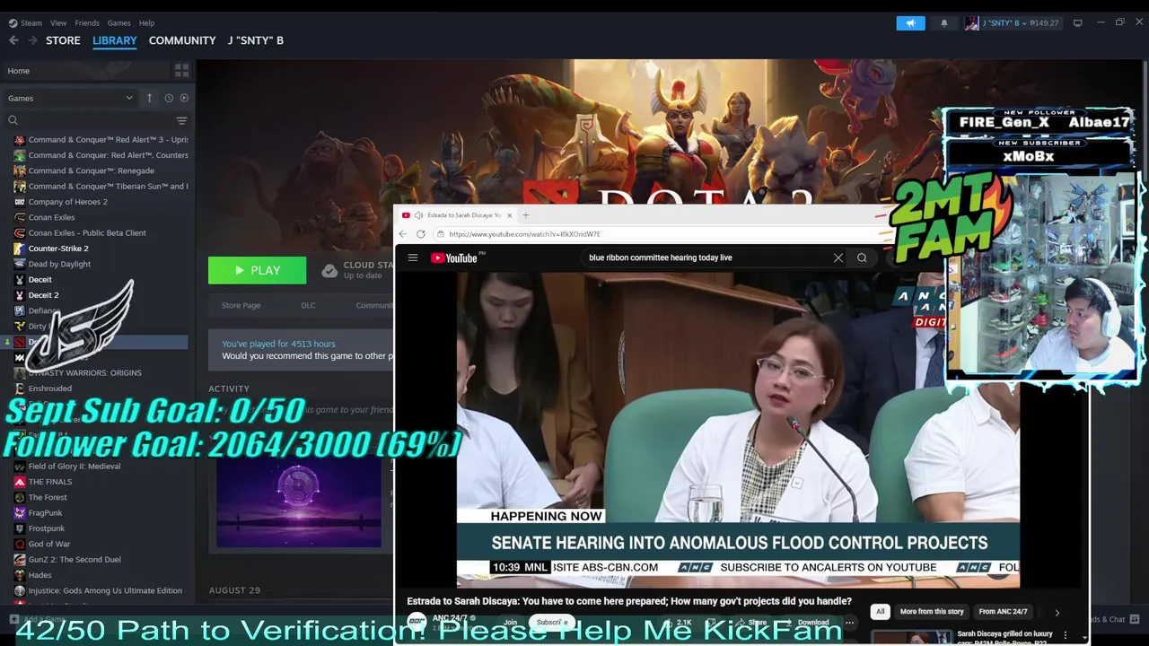Select Command & Conquer Red Alert 3 - Uprising
The width and height of the screenshot is (1149, 646).
101,140
